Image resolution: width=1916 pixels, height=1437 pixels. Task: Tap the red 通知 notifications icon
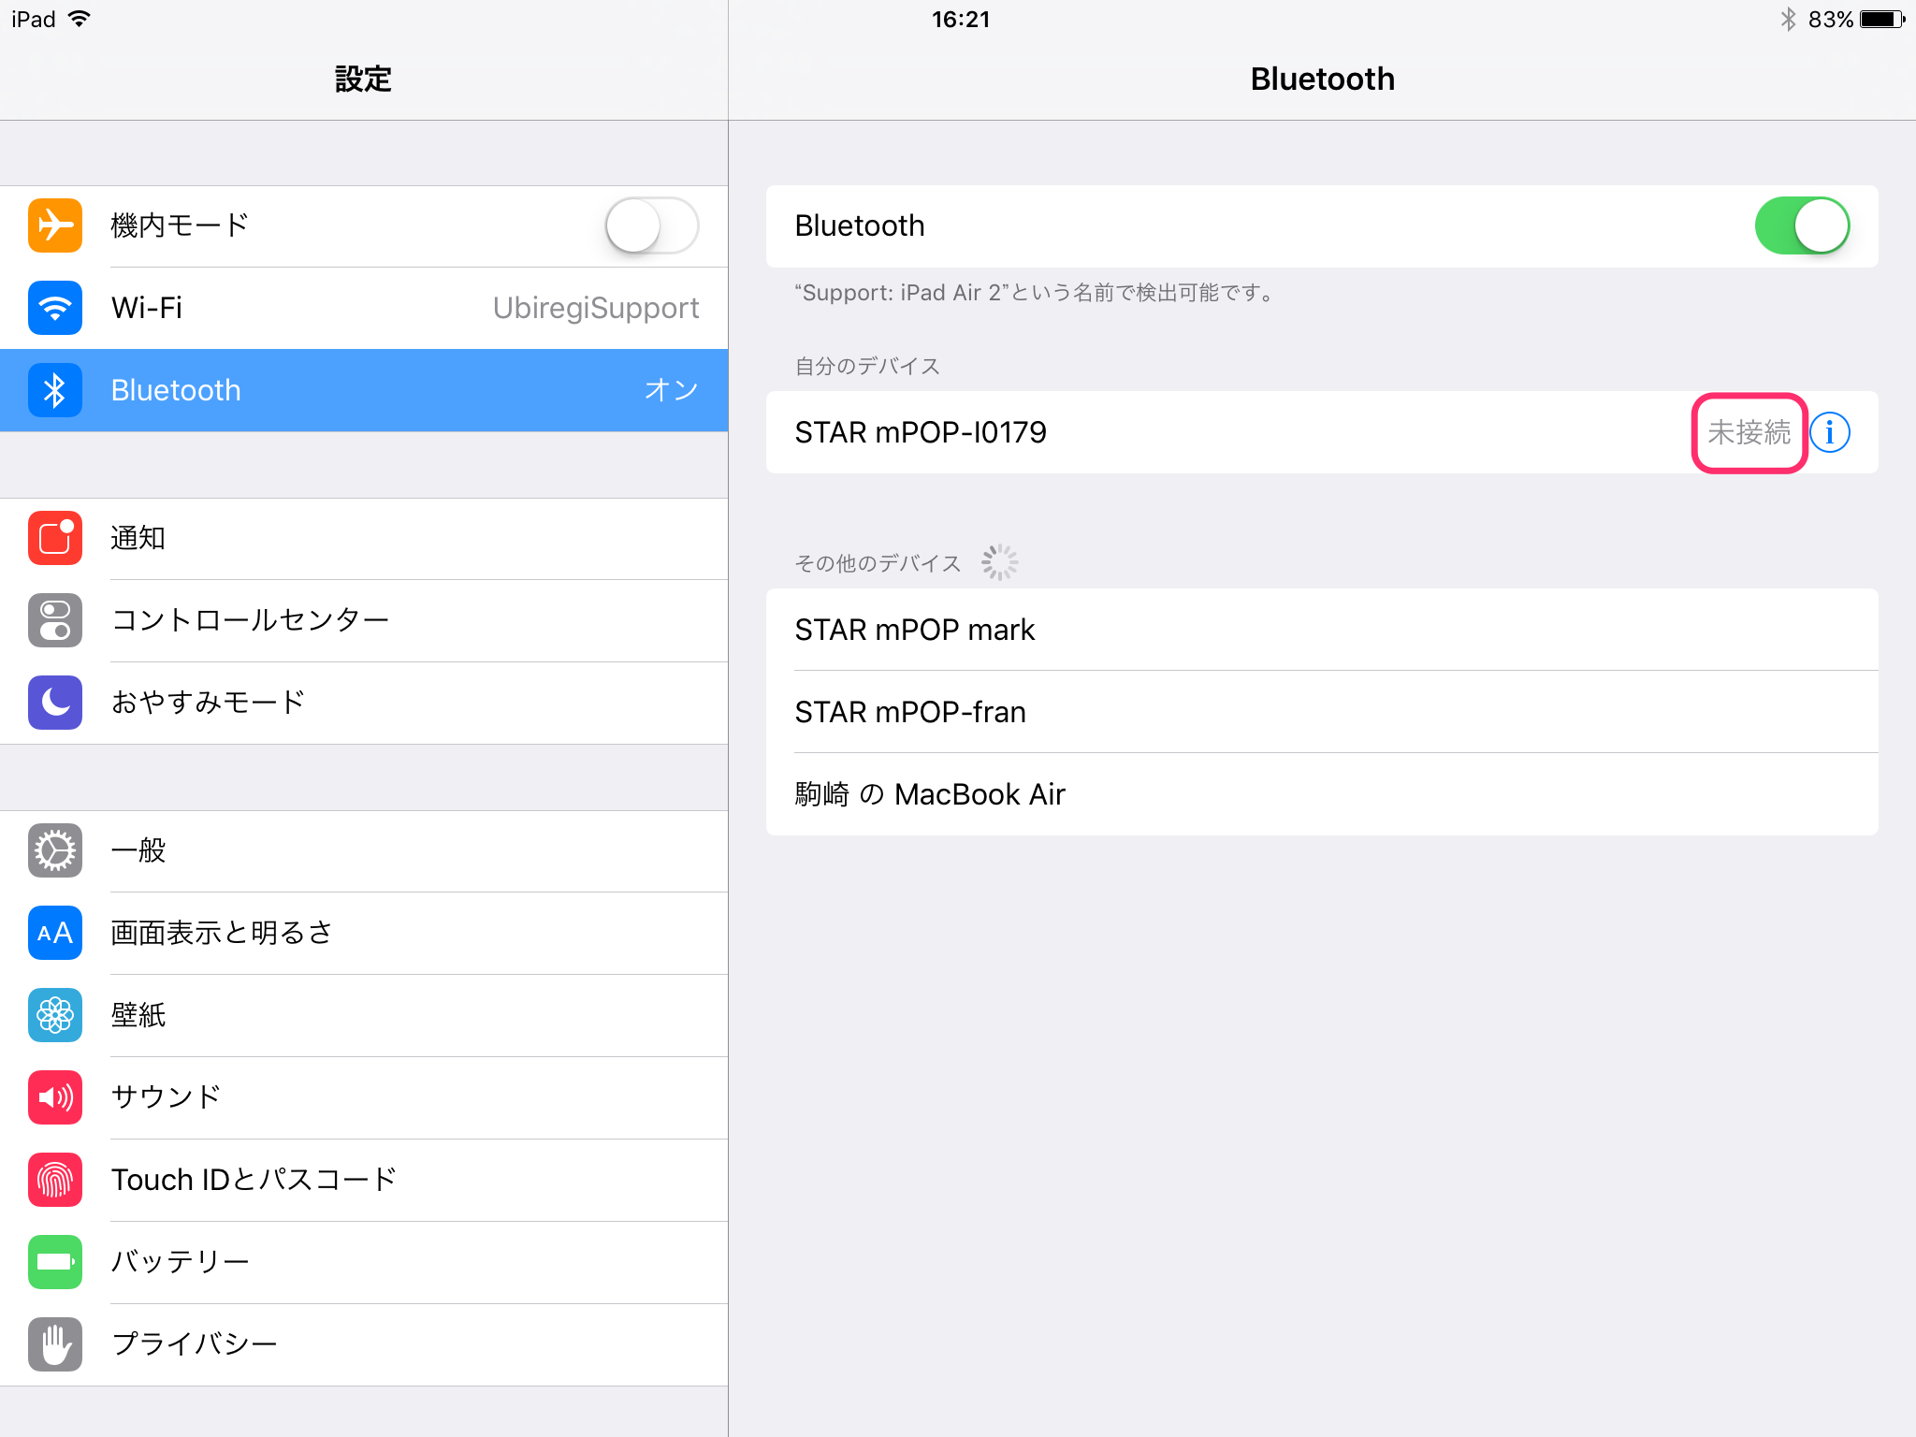[x=55, y=538]
